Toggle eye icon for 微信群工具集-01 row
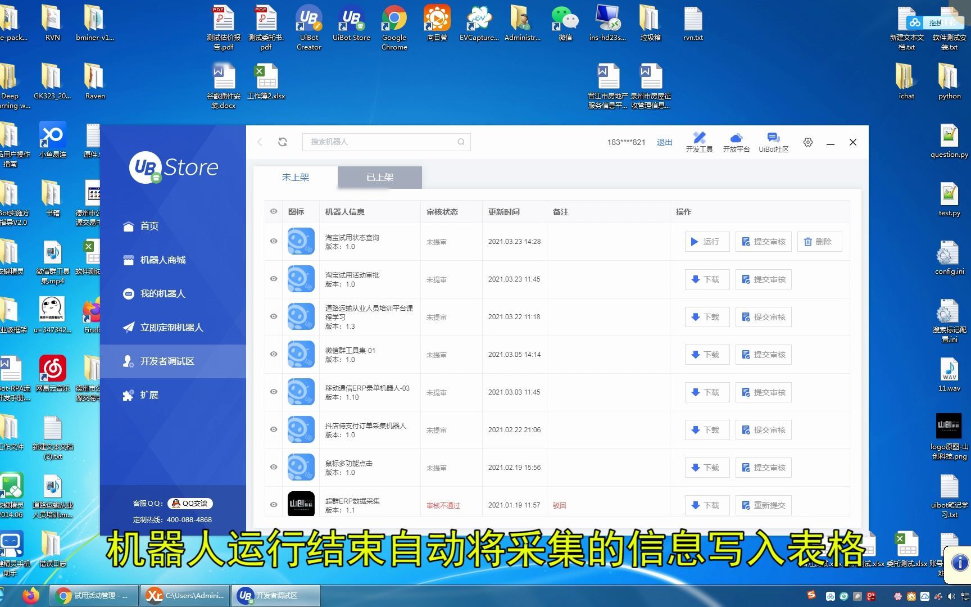 274,354
